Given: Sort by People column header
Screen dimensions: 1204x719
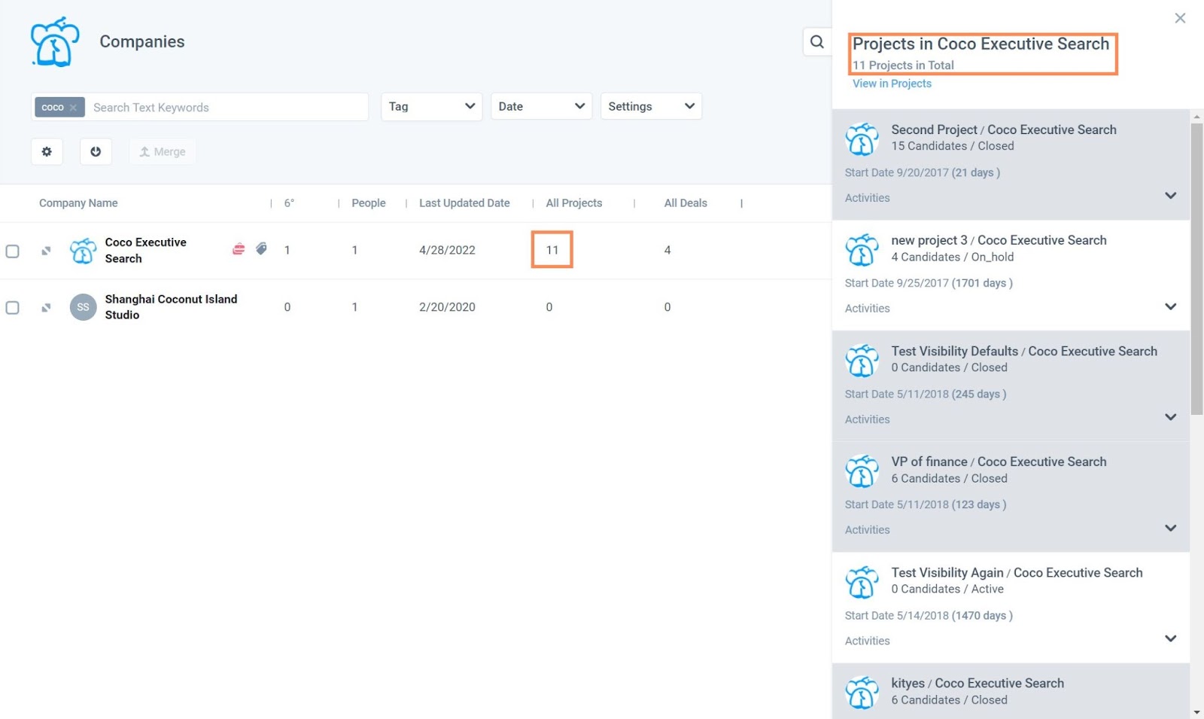Looking at the screenshot, I should point(369,203).
